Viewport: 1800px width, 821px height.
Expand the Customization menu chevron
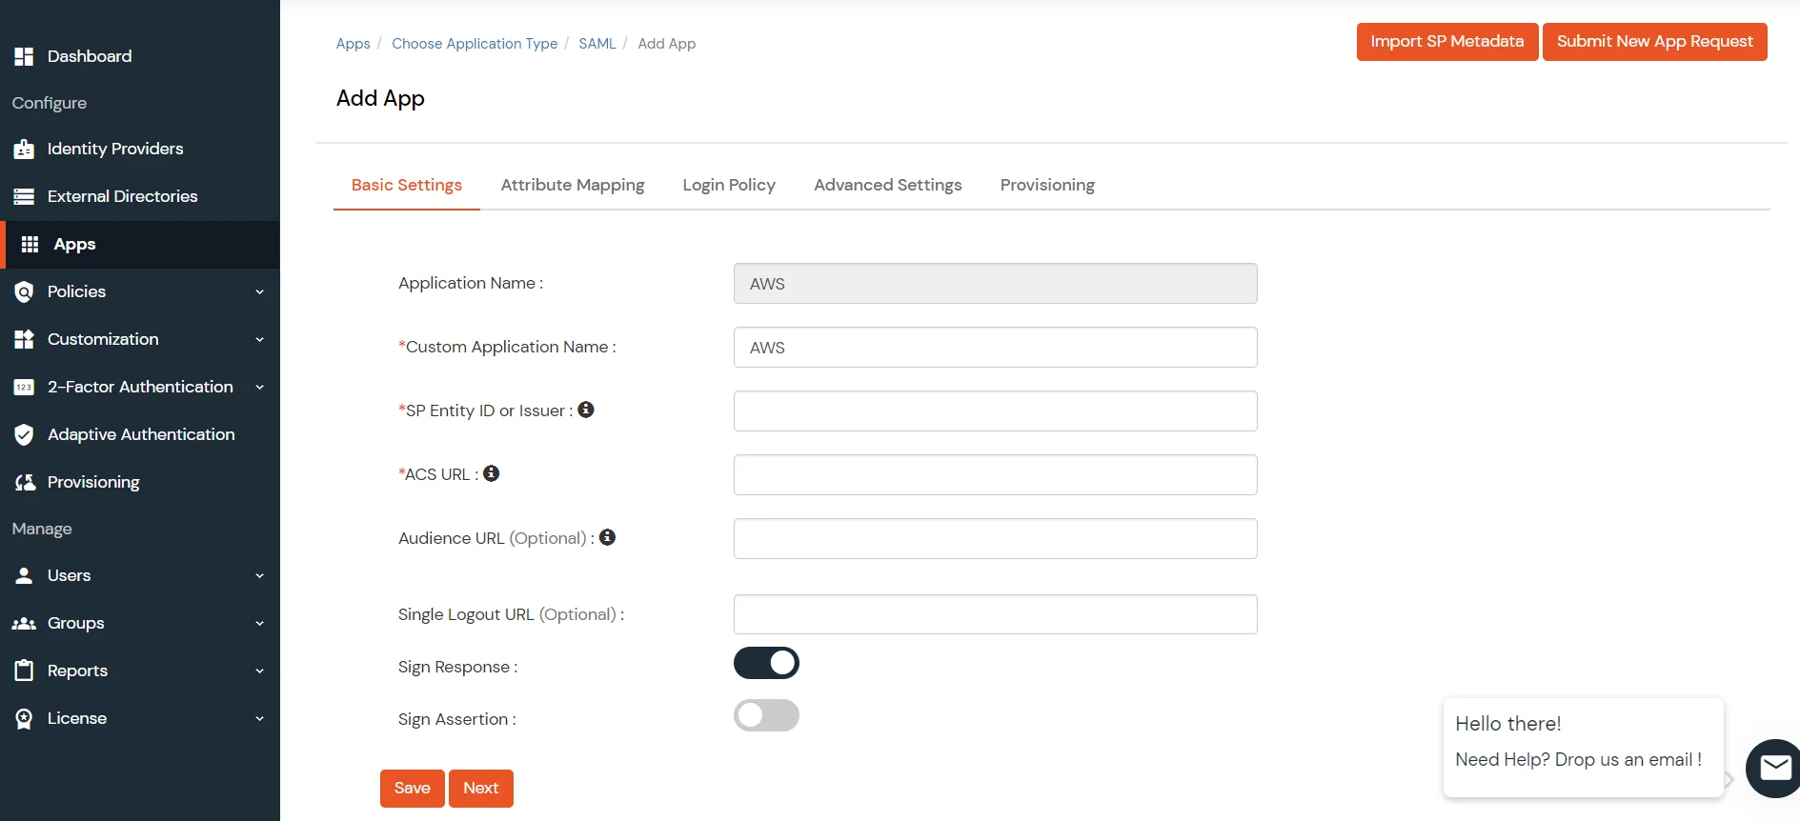click(259, 340)
